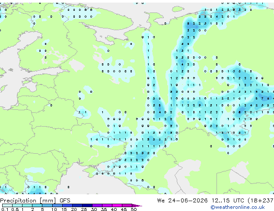Click the legend label 45
The width and height of the screenshot is (274, 211).
point(124,209)
